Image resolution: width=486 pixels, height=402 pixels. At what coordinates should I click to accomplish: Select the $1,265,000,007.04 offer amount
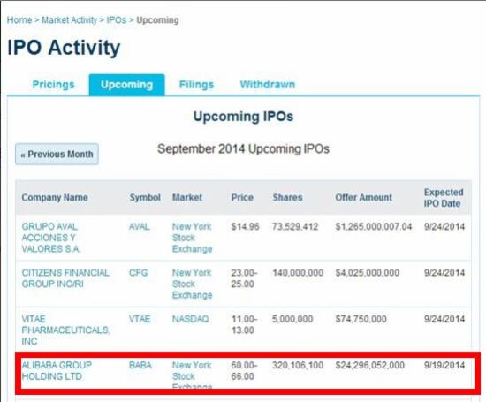coord(374,226)
